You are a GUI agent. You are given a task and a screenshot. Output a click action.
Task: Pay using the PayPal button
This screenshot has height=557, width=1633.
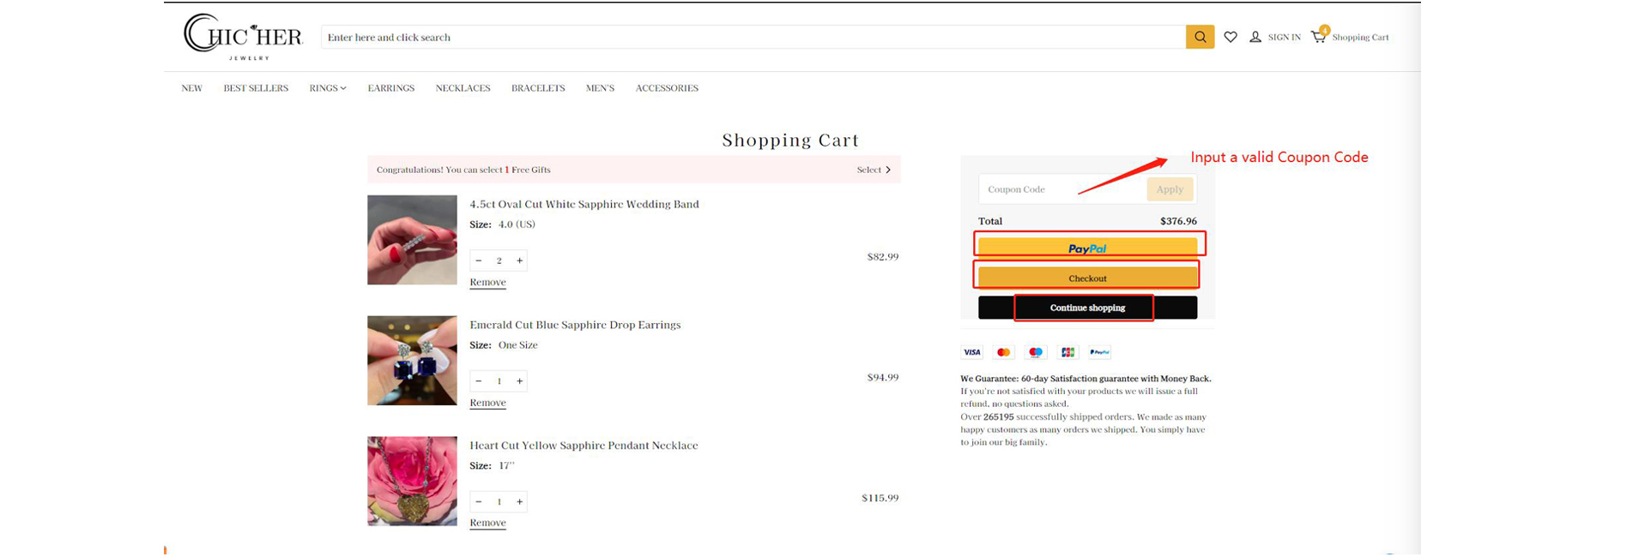1087,248
